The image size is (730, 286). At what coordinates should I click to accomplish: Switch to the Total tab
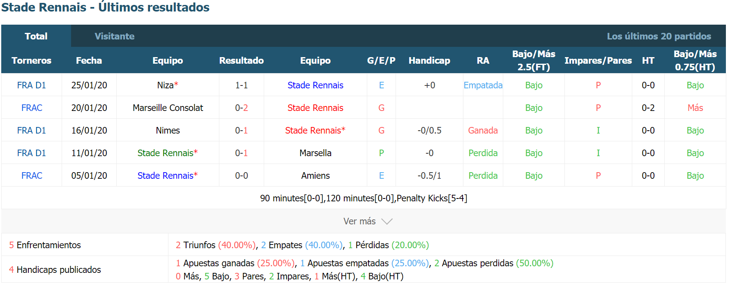click(x=36, y=36)
